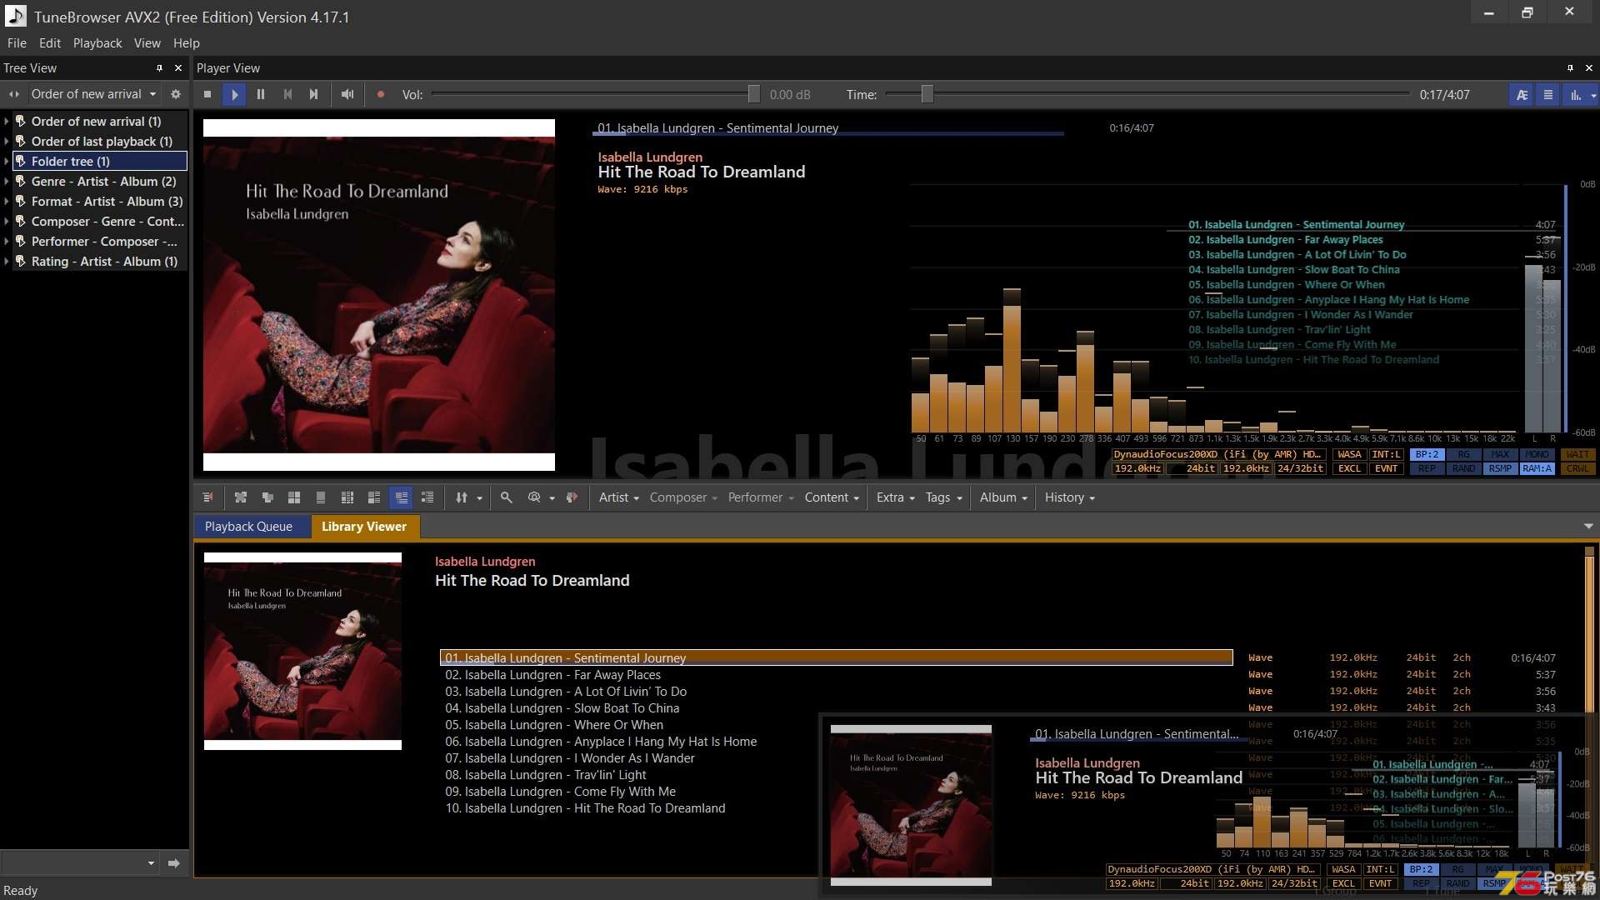This screenshot has width=1600, height=900.
Task: Toggle the RSMP resample indicator
Action: 1501,469
